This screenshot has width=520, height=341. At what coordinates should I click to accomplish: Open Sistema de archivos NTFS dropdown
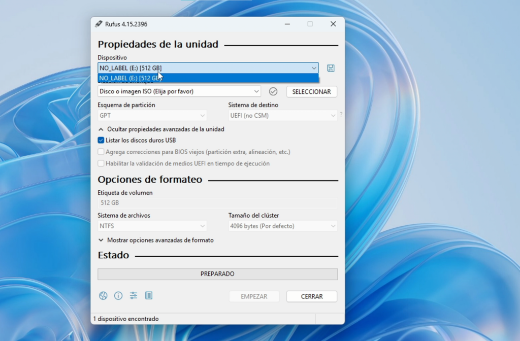(152, 226)
